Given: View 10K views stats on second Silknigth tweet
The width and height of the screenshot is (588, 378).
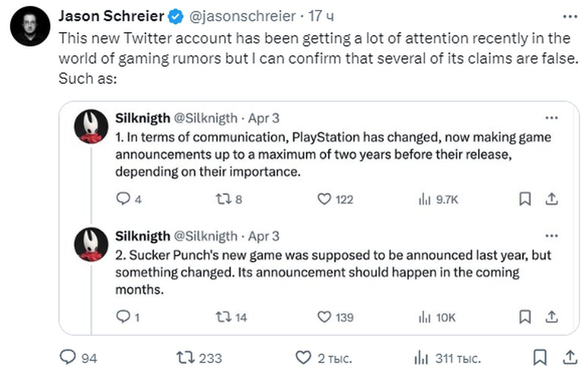Looking at the screenshot, I should point(424,317).
